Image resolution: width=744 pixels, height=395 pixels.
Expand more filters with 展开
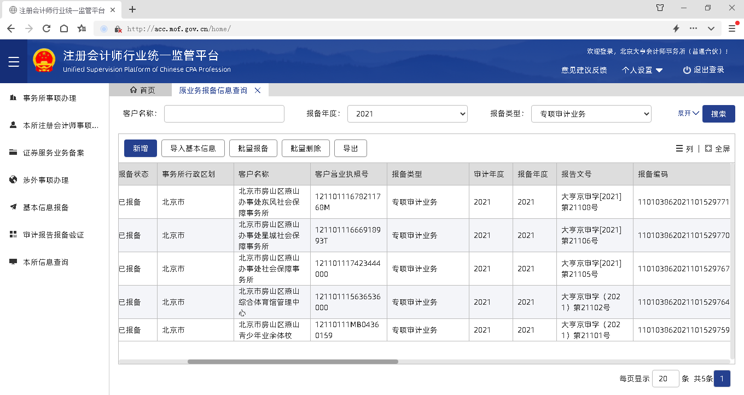pyautogui.click(x=688, y=113)
